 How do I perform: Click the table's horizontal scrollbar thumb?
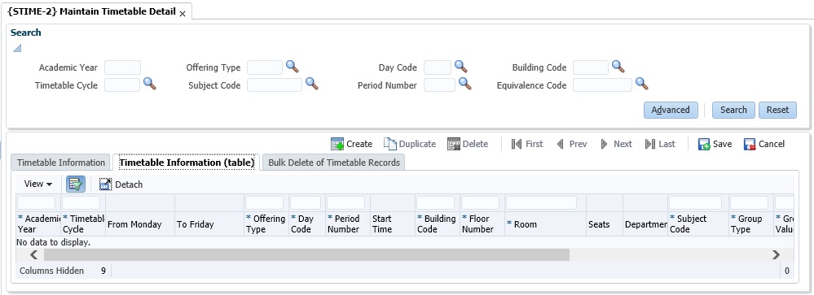point(307,254)
